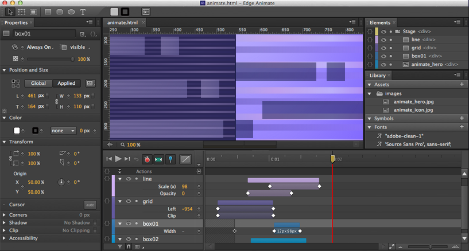Click the Applied positioning button
Viewport: 469px width, 251px height.
66,83
